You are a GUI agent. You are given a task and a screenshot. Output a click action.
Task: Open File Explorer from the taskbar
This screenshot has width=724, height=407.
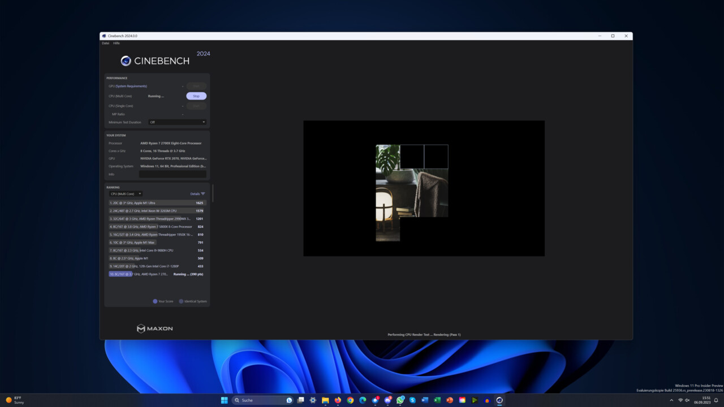tap(325, 400)
